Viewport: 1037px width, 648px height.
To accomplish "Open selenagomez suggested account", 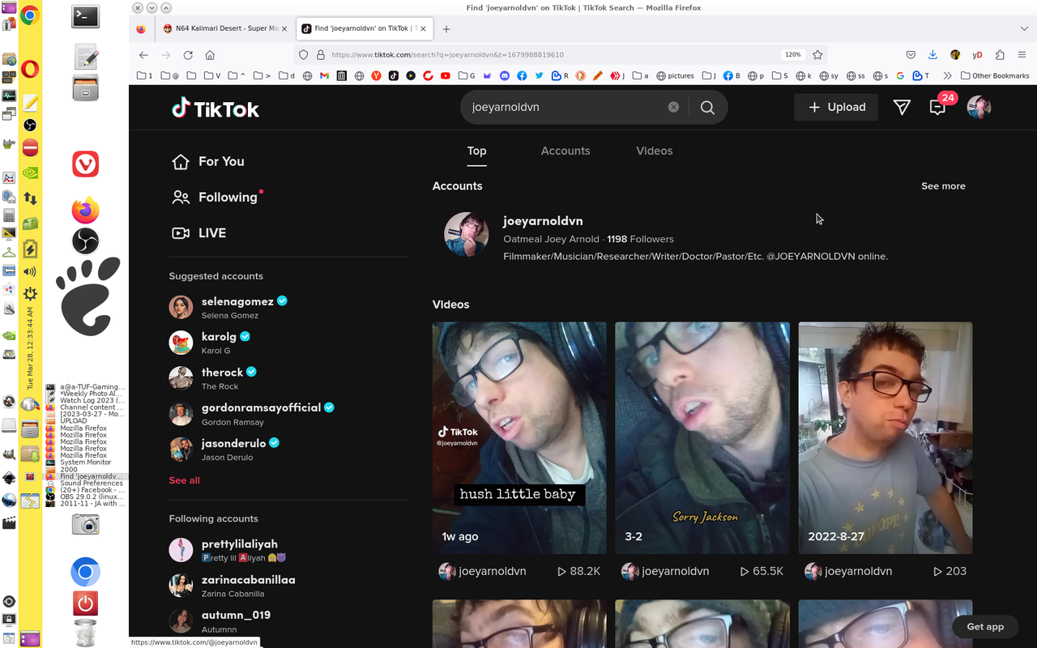I will coord(228,307).
